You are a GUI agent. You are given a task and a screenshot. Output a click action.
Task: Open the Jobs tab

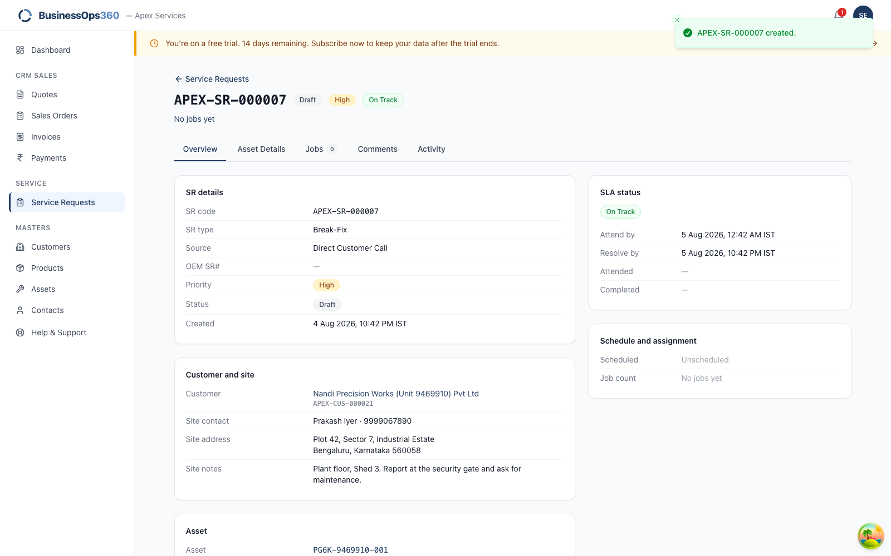point(321,149)
